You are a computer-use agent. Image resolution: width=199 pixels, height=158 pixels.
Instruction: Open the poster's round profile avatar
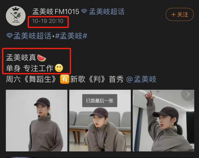pyautogui.click(x=16, y=16)
